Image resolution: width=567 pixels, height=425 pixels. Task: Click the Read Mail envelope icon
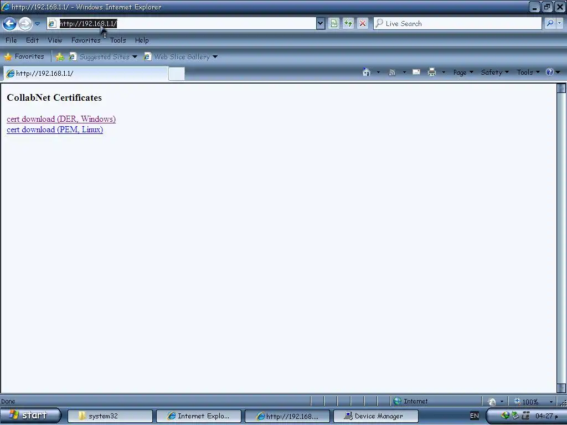point(416,72)
